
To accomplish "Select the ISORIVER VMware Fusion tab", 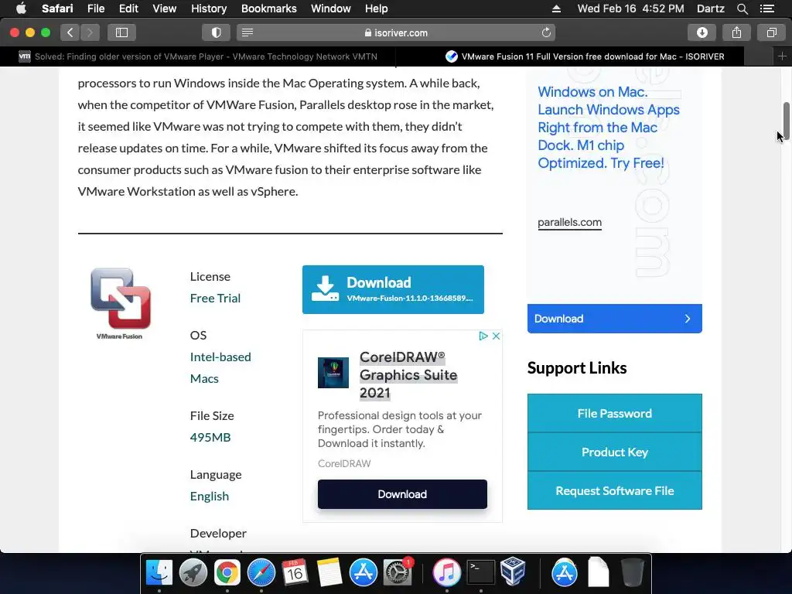I will pos(586,56).
